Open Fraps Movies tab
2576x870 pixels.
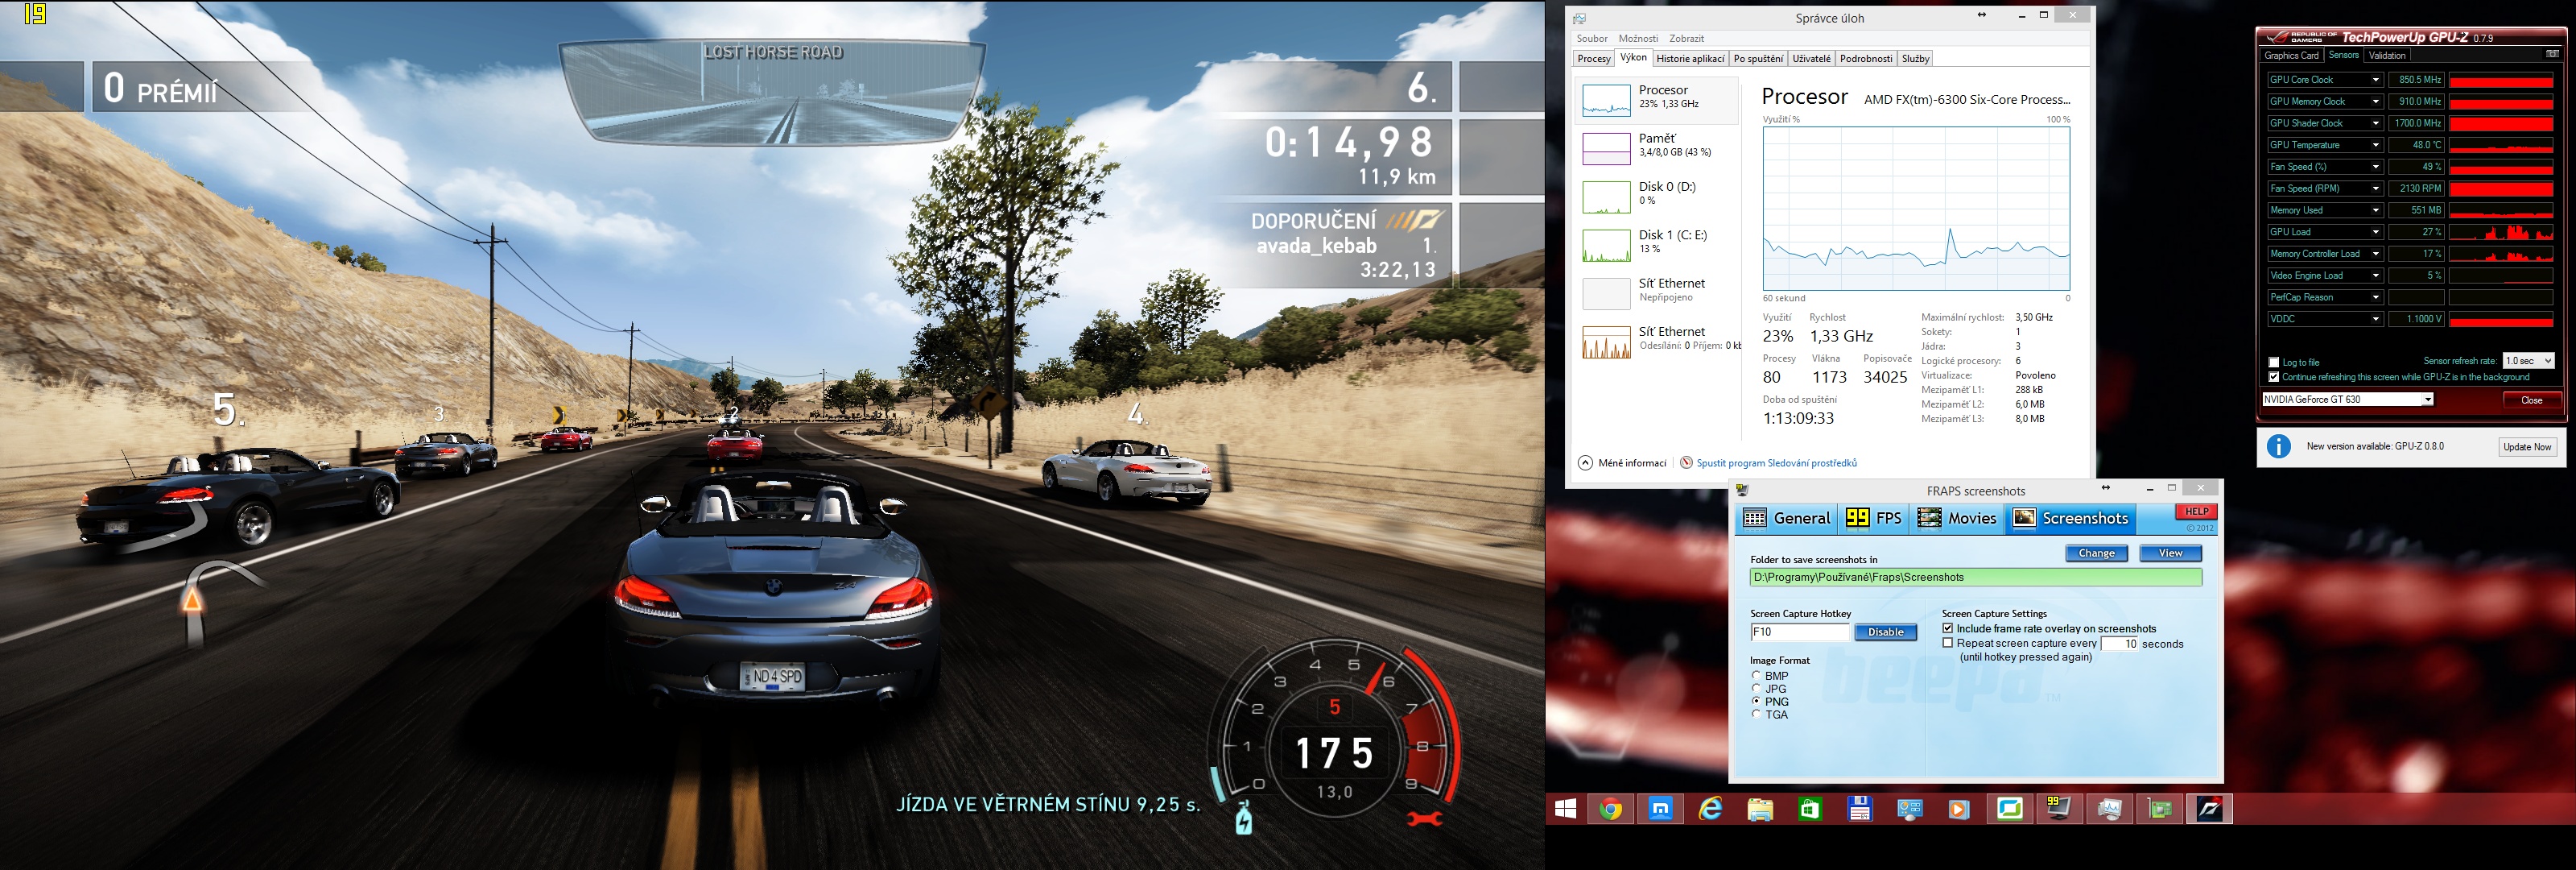point(1957,519)
